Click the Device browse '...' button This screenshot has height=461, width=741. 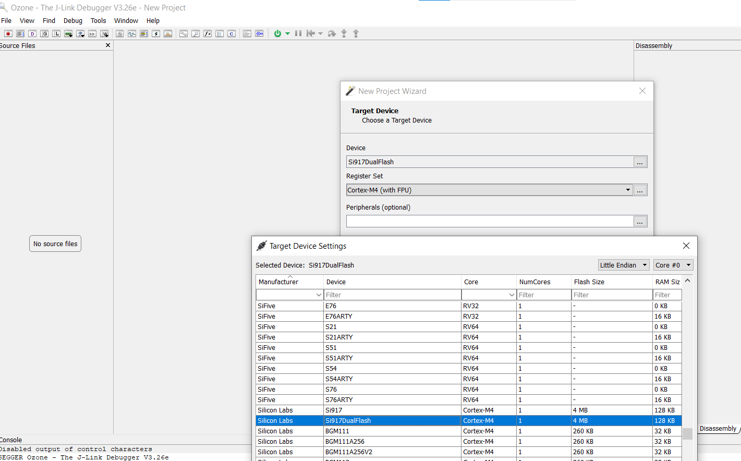click(640, 162)
